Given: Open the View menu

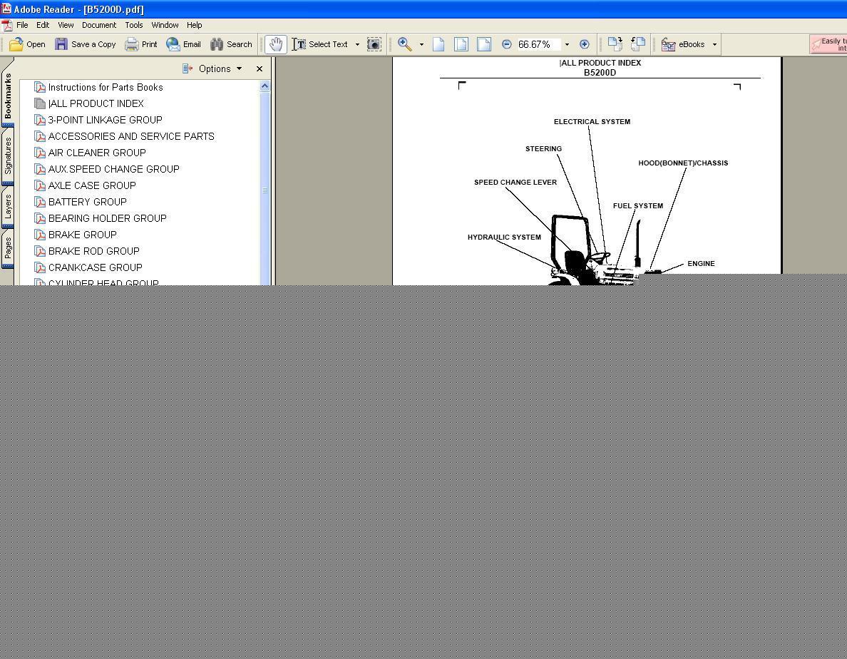Looking at the screenshot, I should coord(66,26).
